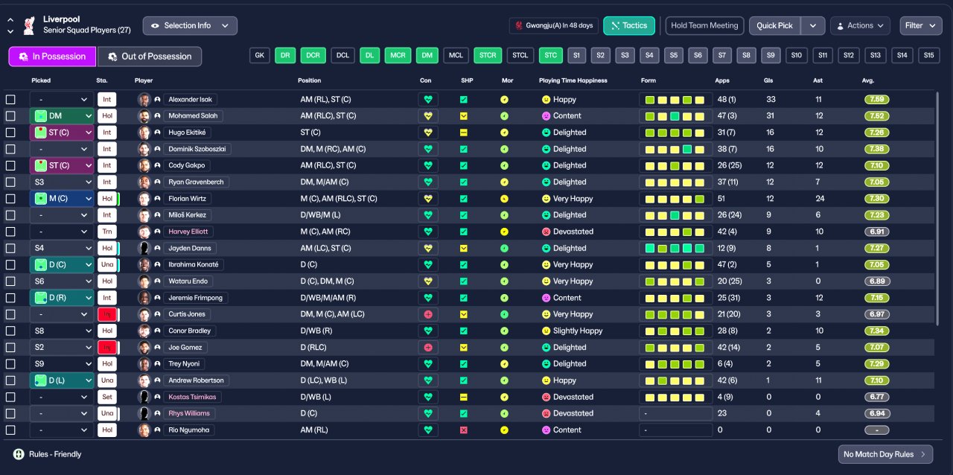
Task: Tick the checkbox for Hugo Ekitiké
Action: pyautogui.click(x=10, y=133)
